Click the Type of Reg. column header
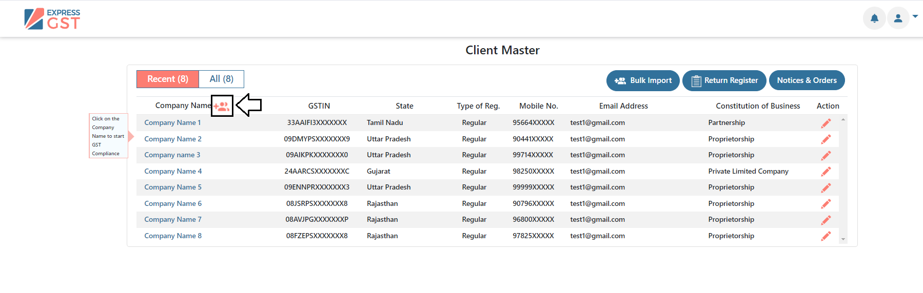Image resolution: width=923 pixels, height=293 pixels. (478, 106)
